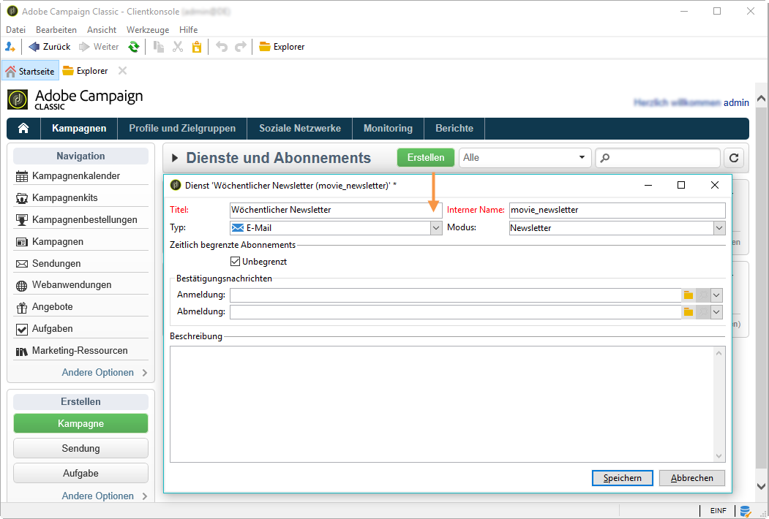Image resolution: width=769 pixels, height=519 pixels.
Task: Click the Titel input field
Action: (x=336, y=210)
